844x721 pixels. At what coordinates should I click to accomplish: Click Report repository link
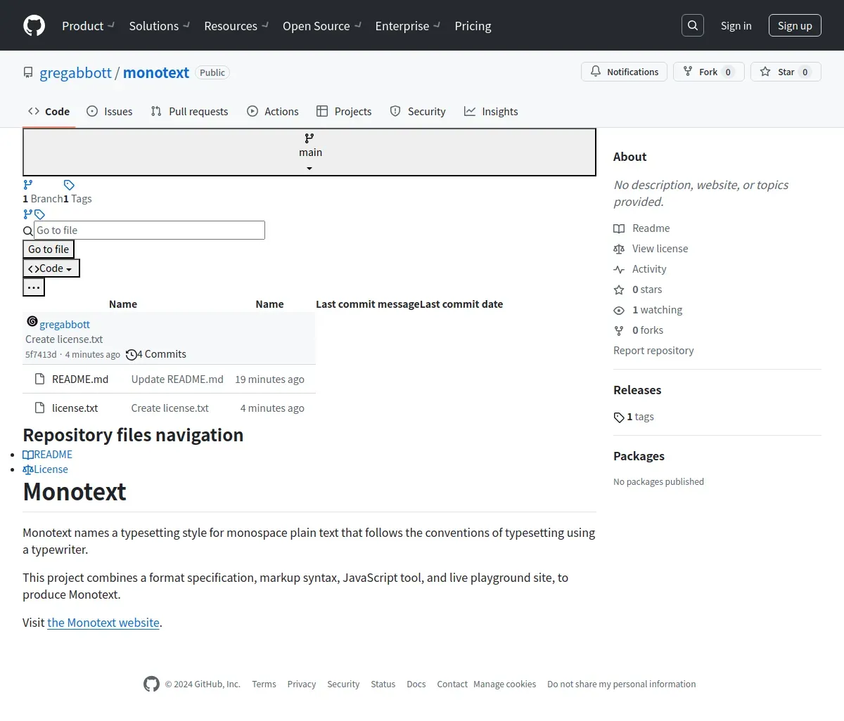pos(653,351)
